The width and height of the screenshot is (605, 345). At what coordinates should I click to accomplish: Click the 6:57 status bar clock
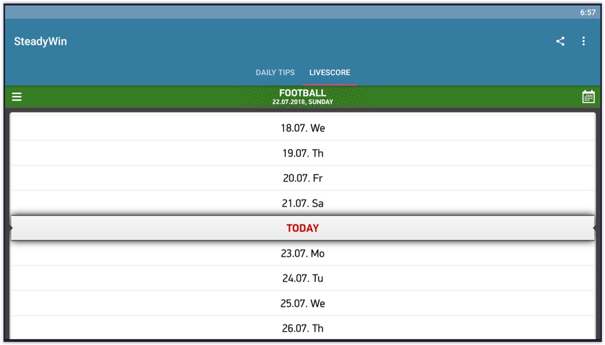(x=588, y=12)
